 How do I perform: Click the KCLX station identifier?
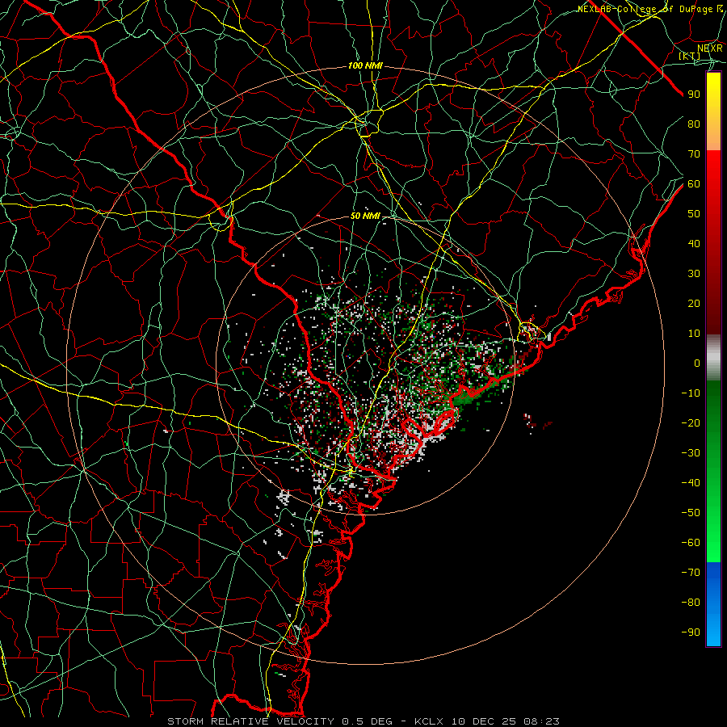coord(429,721)
